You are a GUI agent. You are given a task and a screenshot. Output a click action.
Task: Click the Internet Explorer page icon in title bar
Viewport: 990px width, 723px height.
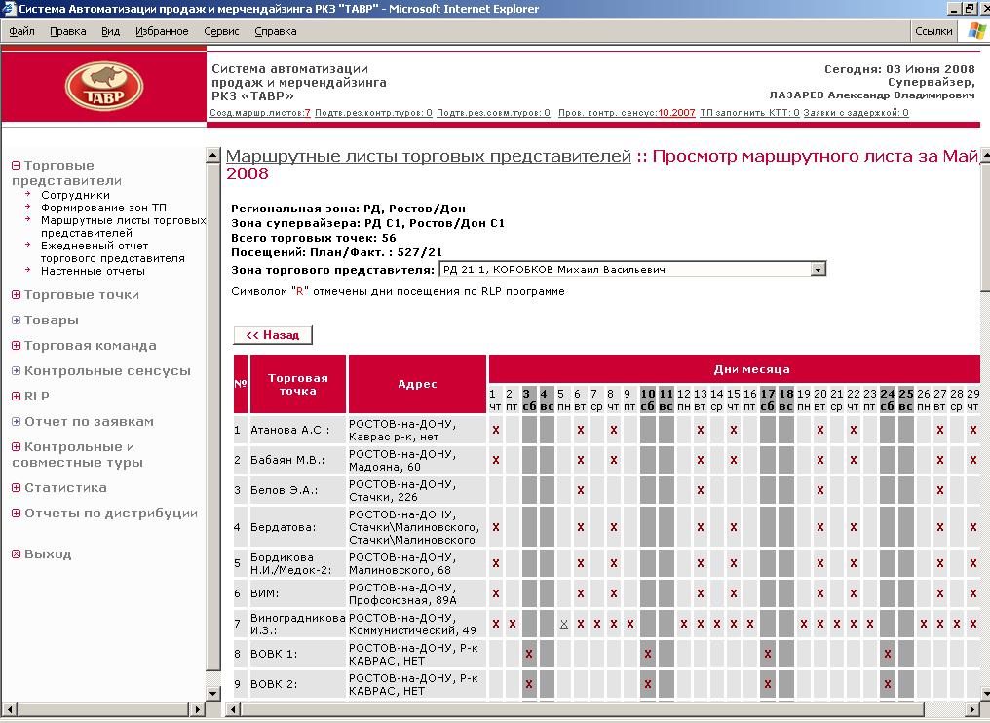point(8,8)
